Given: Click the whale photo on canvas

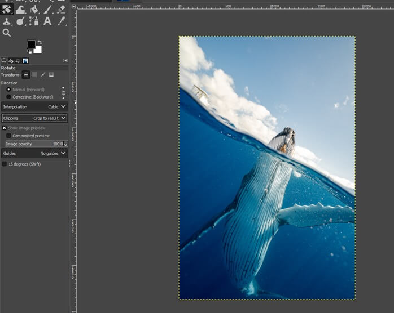Looking at the screenshot, I should click(x=267, y=168).
